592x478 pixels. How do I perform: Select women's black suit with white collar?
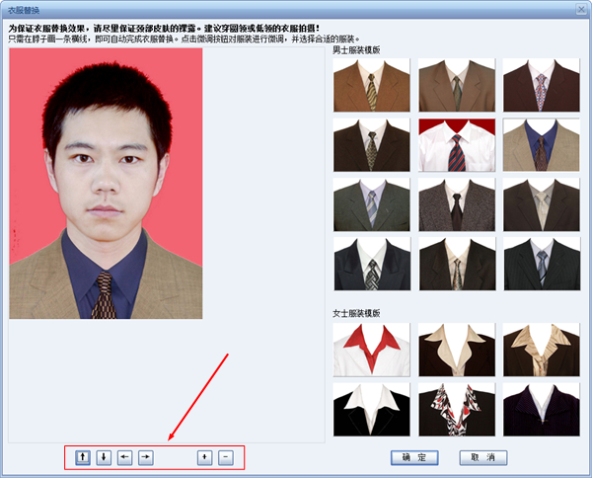click(x=371, y=409)
